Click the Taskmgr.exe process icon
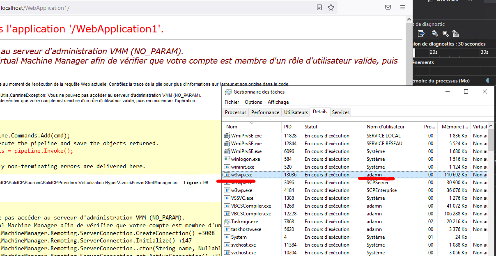 tap(227, 221)
